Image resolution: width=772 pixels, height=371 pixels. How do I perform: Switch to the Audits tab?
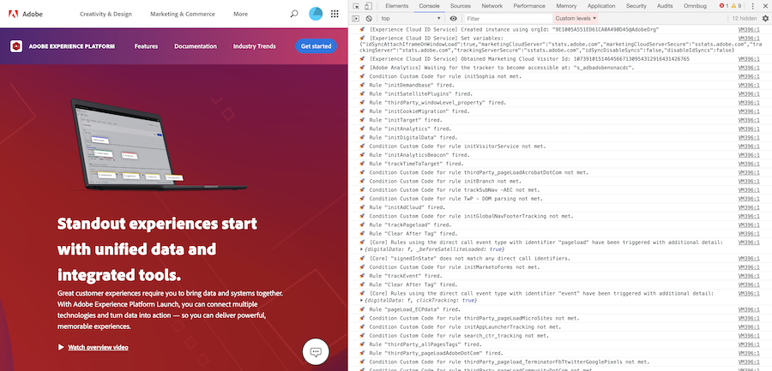pos(665,6)
